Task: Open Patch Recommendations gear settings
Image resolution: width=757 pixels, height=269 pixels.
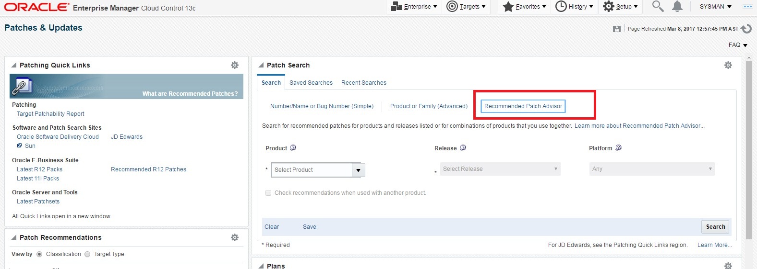Action: [x=235, y=237]
